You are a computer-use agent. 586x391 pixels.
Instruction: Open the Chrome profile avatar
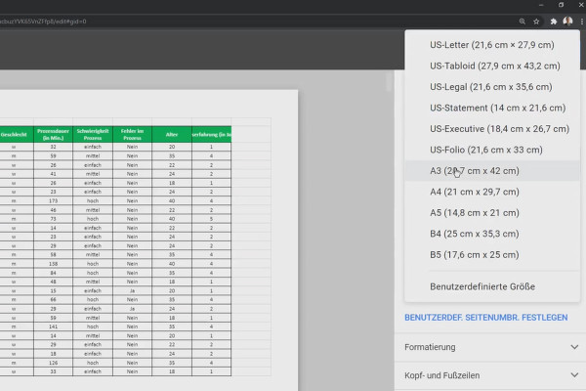(567, 22)
